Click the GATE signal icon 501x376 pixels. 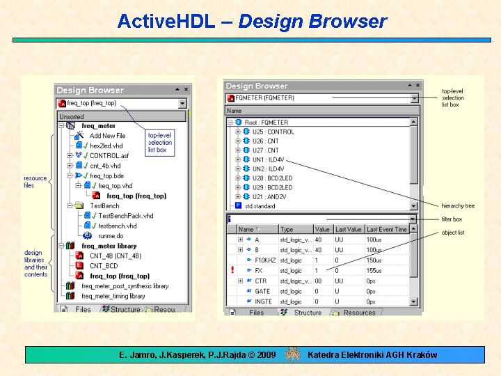[250, 291]
